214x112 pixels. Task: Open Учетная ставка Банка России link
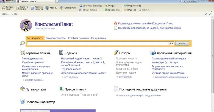(x=168, y=73)
